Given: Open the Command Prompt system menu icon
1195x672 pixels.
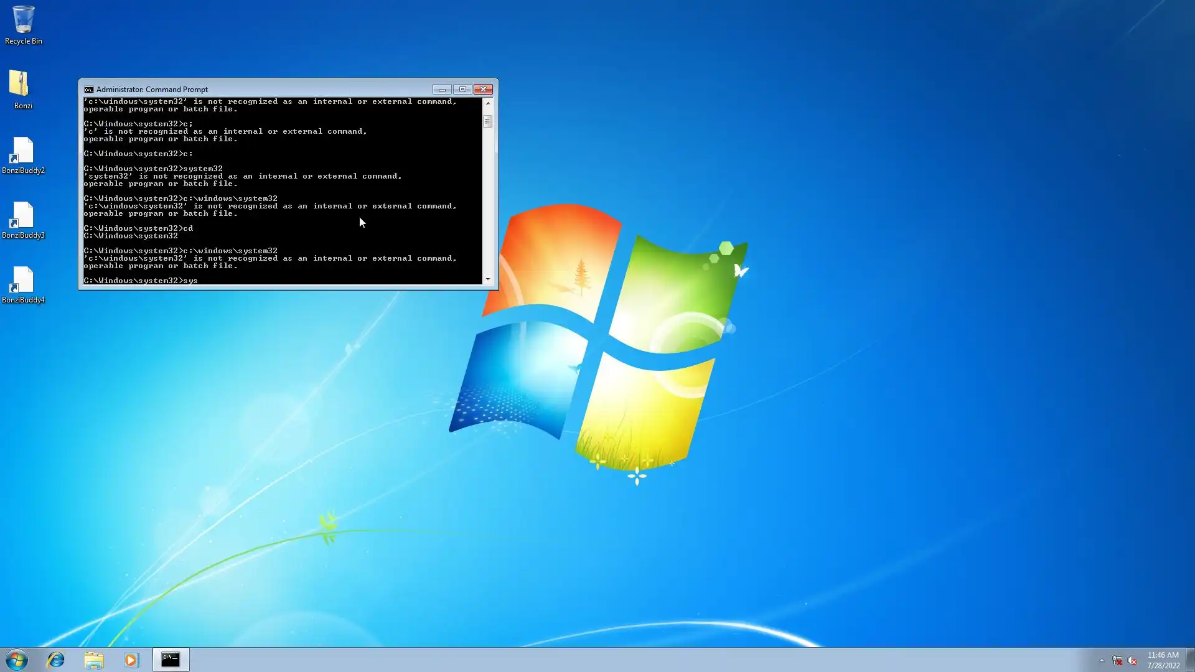Looking at the screenshot, I should 88,90.
